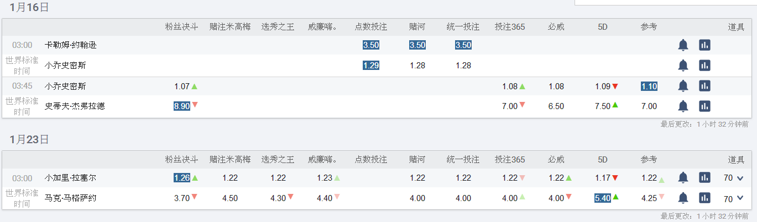
Task: Expand props 70 for 小加里·拉塞尔
Action: (733, 178)
